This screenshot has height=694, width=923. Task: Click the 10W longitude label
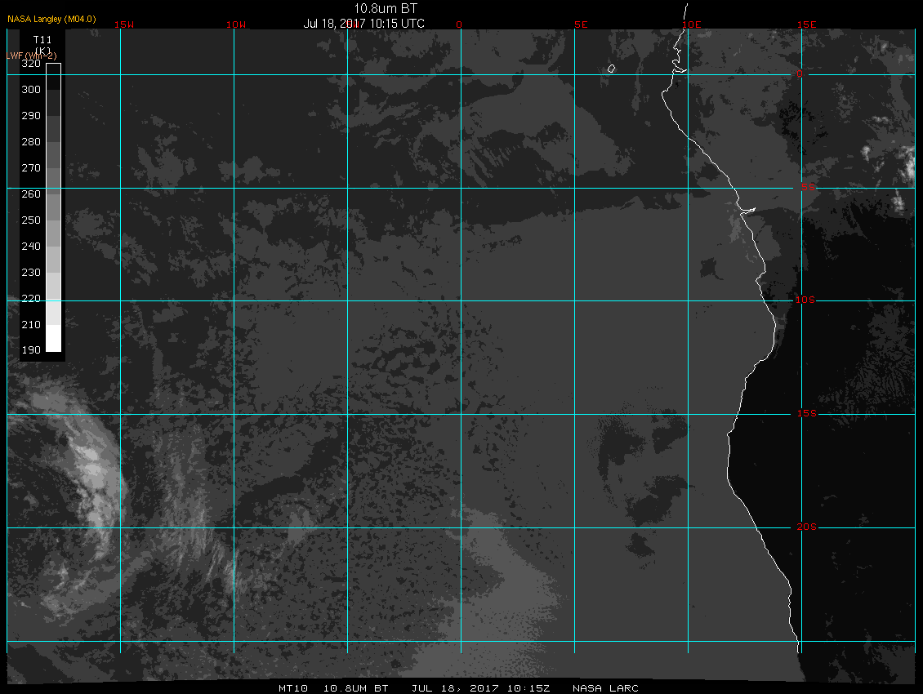pos(236,24)
